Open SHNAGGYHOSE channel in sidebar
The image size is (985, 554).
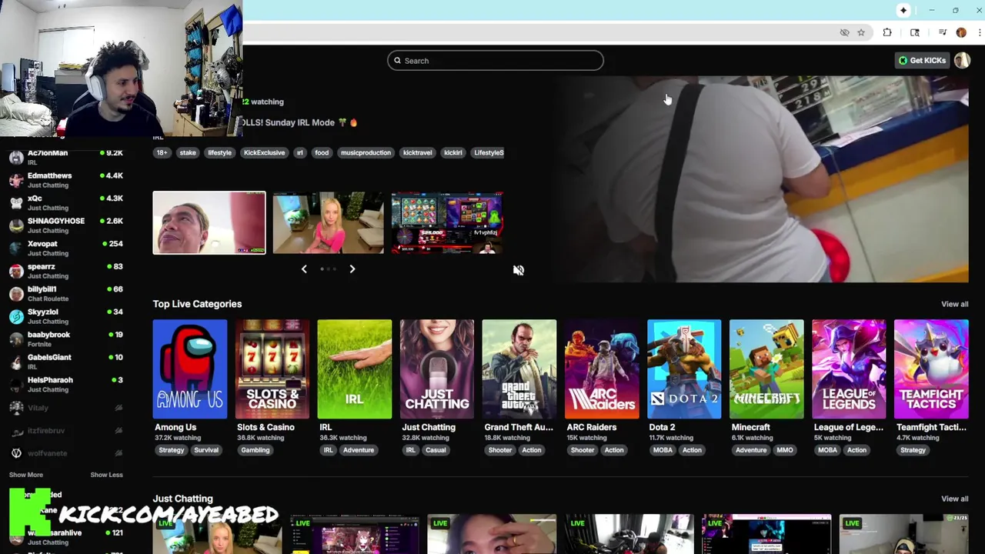point(66,225)
